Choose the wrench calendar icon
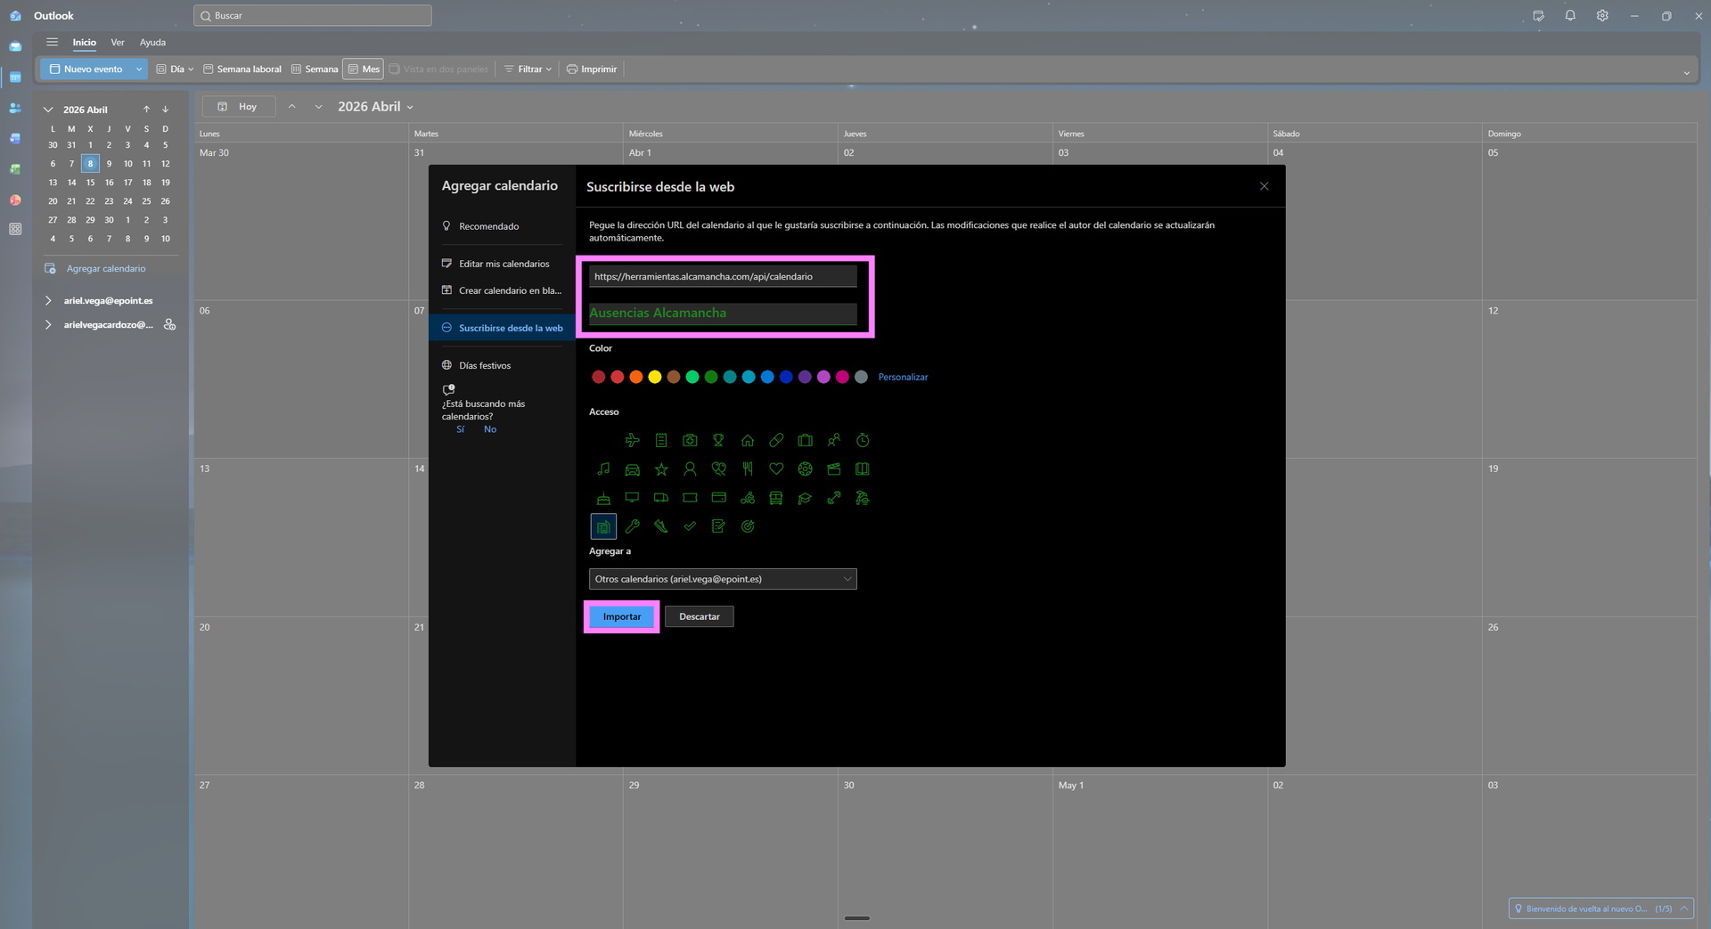Image resolution: width=1711 pixels, height=929 pixels. pyautogui.click(x=632, y=526)
